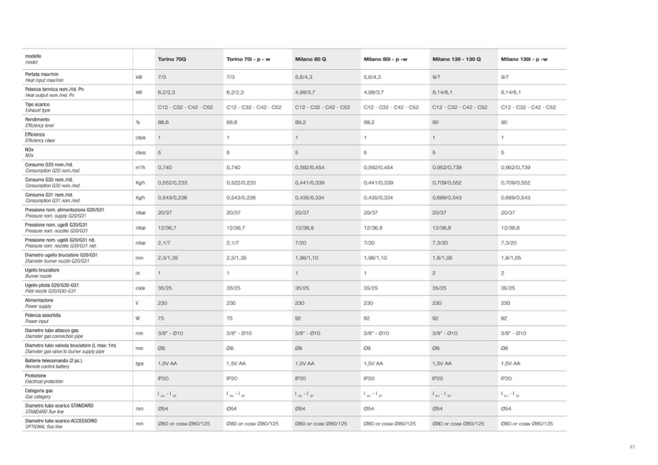Click the Torino 70Q column header

pyautogui.click(x=172, y=60)
